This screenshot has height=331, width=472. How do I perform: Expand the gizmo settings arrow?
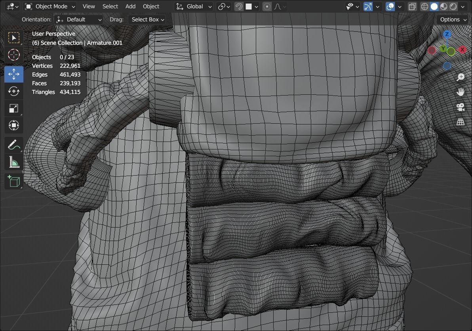coord(377,6)
